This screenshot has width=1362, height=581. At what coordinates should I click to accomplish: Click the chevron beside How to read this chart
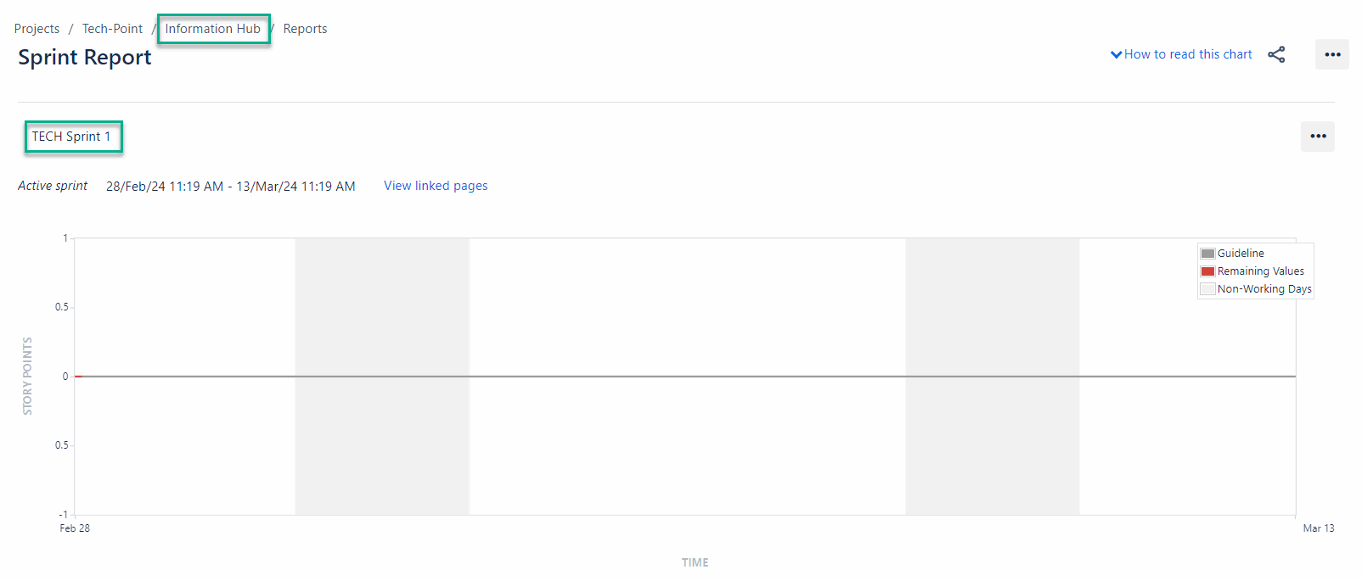1116,53
